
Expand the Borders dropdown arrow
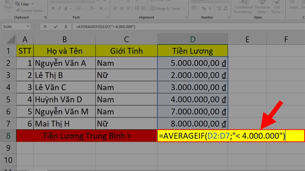pos(83,8)
